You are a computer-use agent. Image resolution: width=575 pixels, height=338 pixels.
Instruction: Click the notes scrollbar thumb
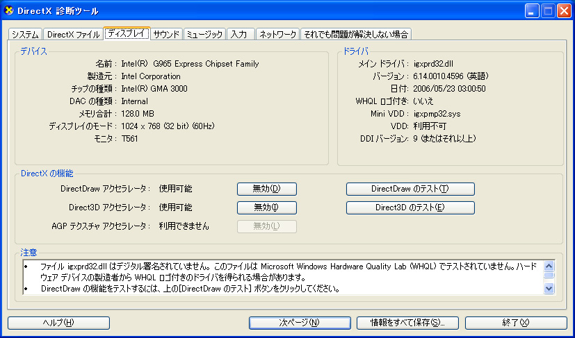click(x=549, y=276)
